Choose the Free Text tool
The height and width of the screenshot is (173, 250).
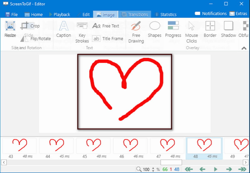pos(106,26)
